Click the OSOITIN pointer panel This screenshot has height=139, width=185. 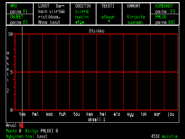(x=83, y=14)
